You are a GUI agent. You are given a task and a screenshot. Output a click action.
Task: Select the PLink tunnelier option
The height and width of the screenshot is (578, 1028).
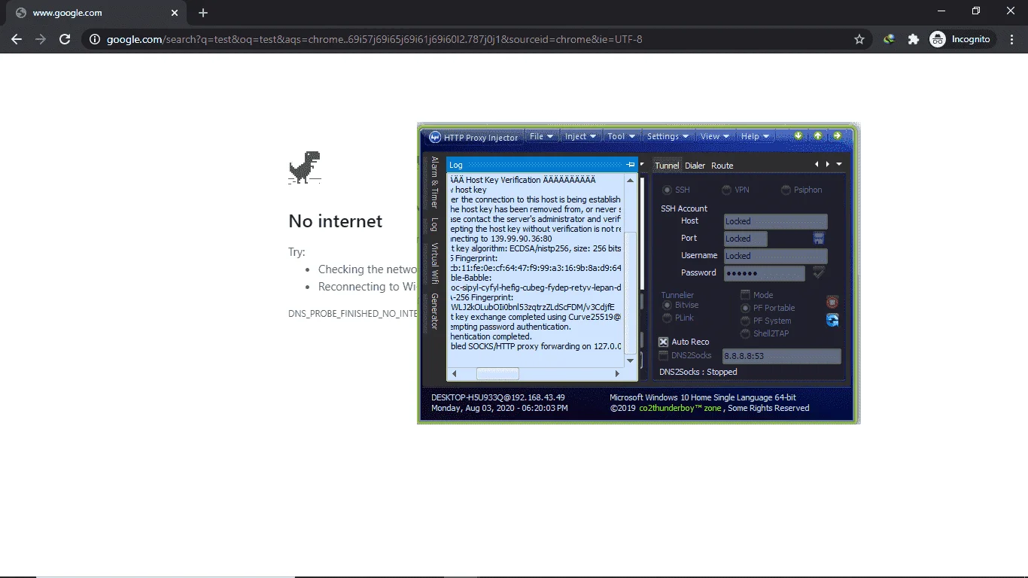click(x=667, y=318)
